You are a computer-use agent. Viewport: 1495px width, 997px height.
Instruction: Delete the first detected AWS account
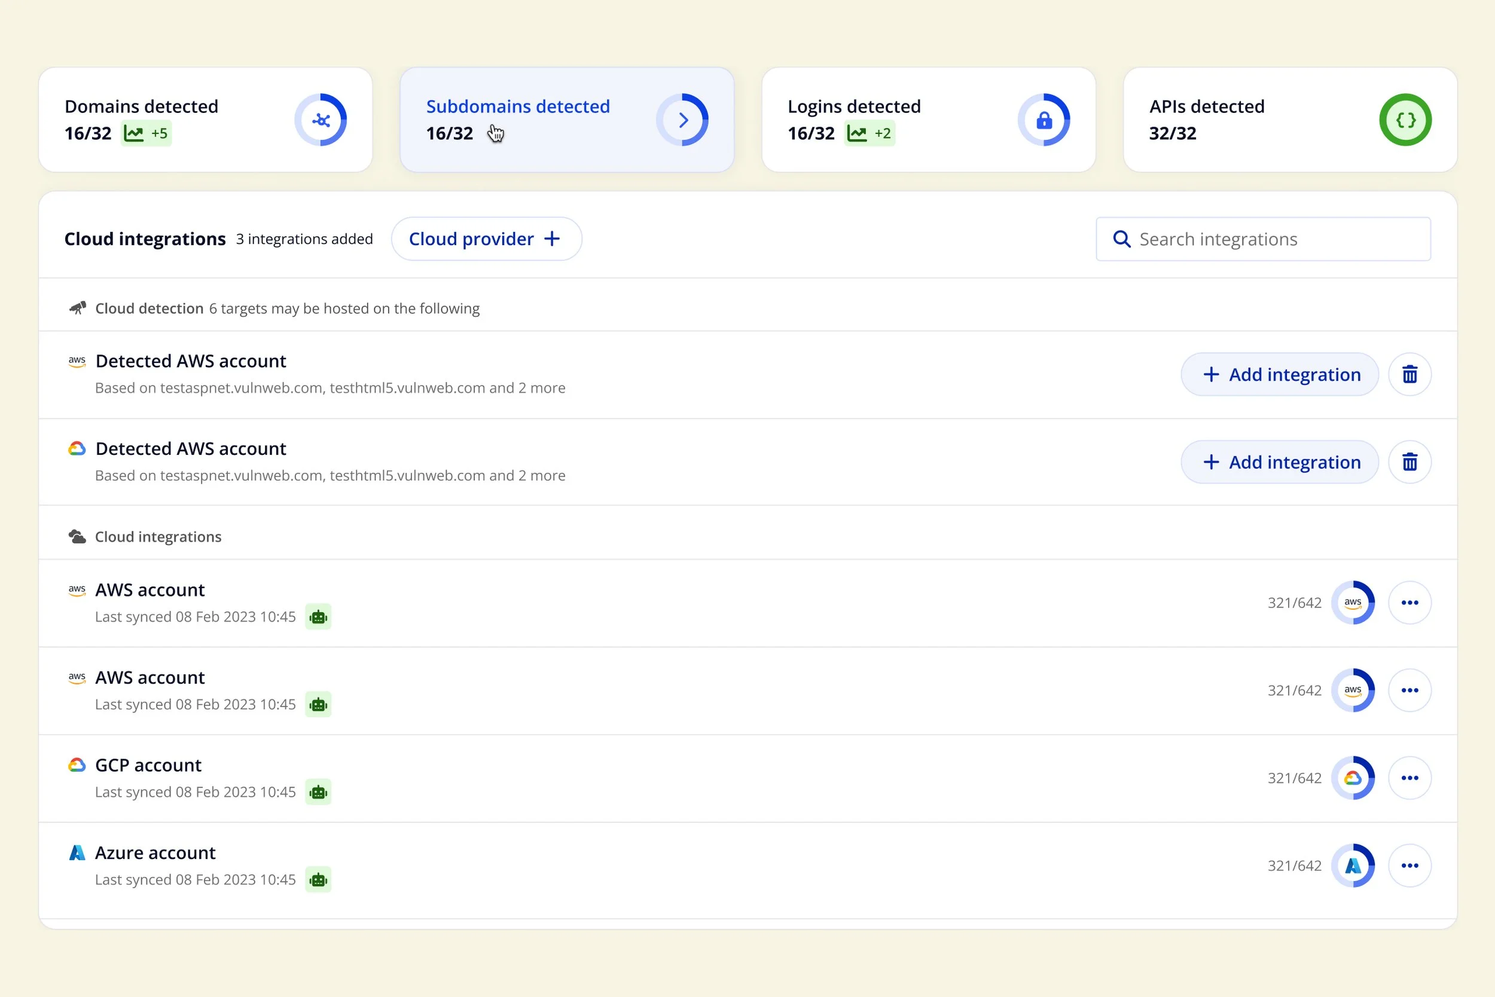point(1409,375)
